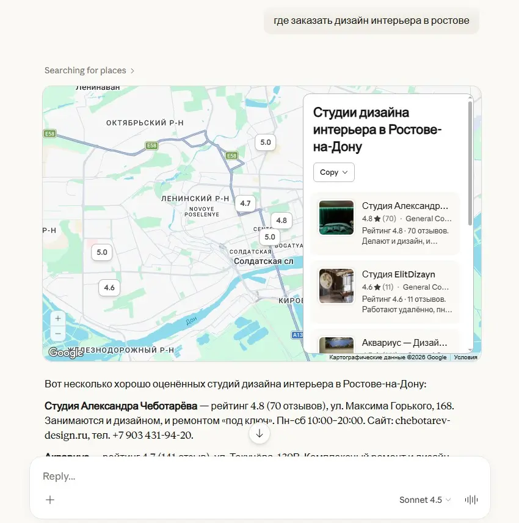Open the Sonnet 4.5 model selector

(x=425, y=500)
